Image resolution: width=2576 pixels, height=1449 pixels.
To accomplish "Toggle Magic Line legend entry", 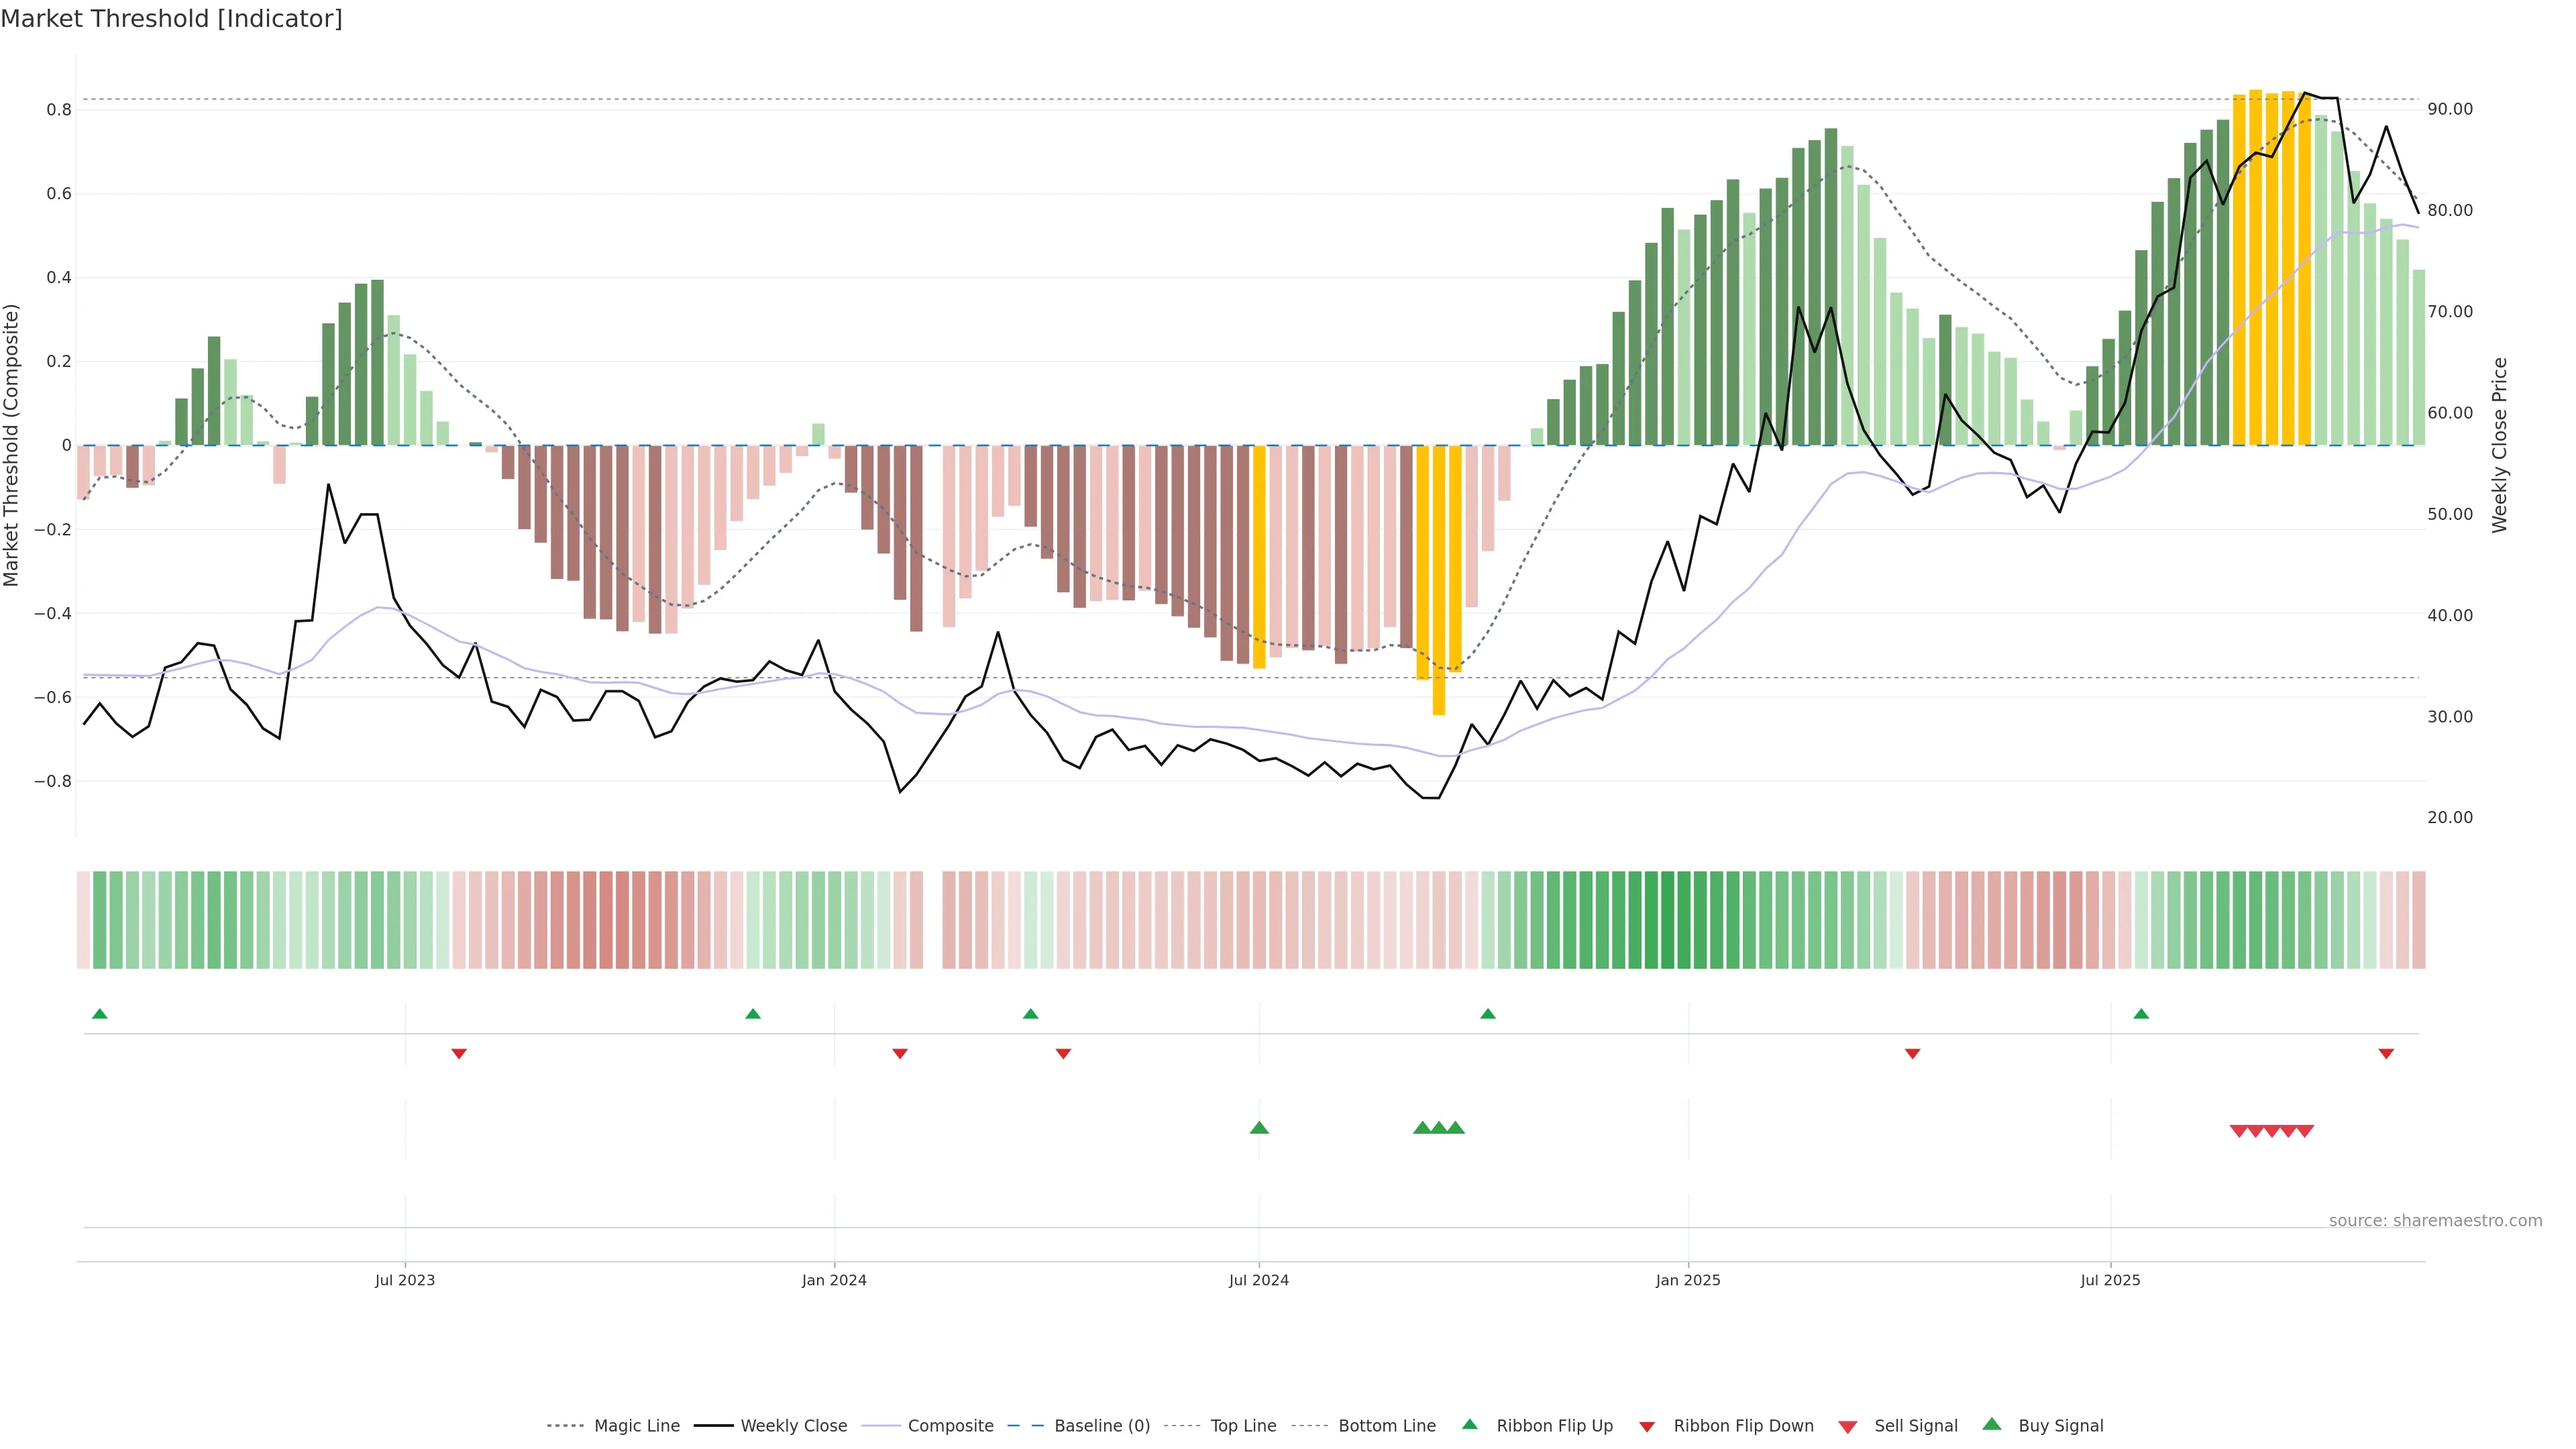I will point(636,1426).
